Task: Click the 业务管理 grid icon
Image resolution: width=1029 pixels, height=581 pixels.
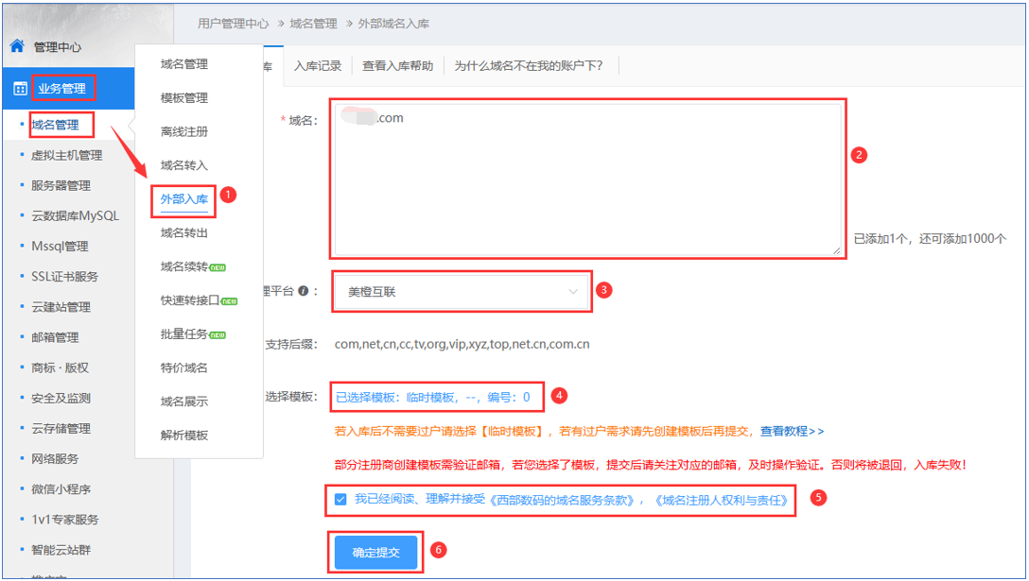Action: click(20, 89)
